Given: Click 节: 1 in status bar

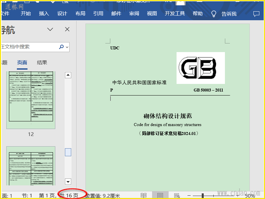Looking at the screenshot, I should pyautogui.click(x=27, y=196).
